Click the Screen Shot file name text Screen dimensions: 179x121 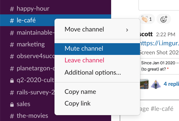(x=159, y=53)
